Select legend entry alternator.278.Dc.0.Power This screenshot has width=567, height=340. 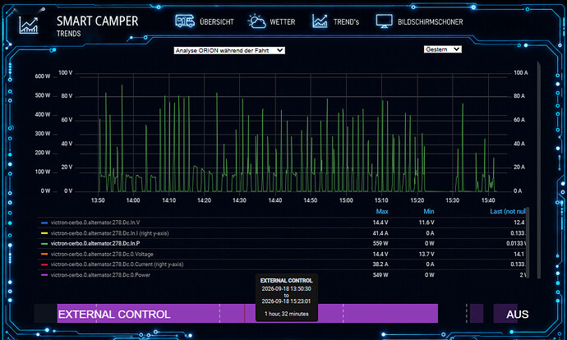coord(100,275)
